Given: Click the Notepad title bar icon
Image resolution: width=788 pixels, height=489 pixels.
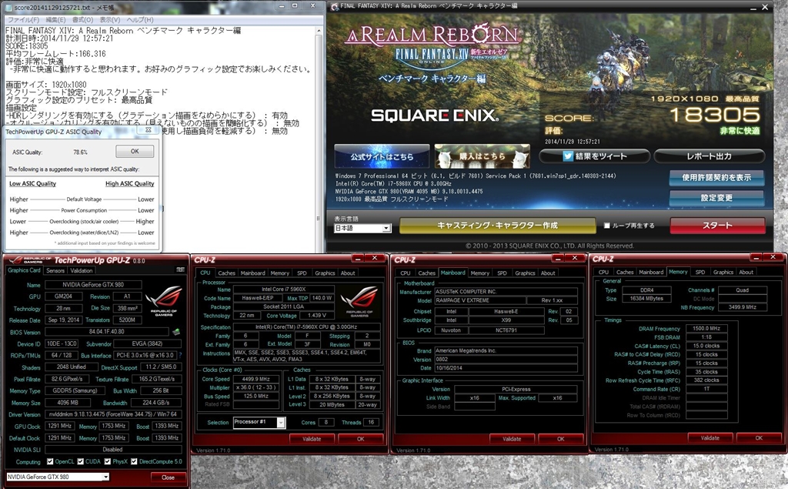Looking at the screenshot, I should pyautogui.click(x=8, y=8).
